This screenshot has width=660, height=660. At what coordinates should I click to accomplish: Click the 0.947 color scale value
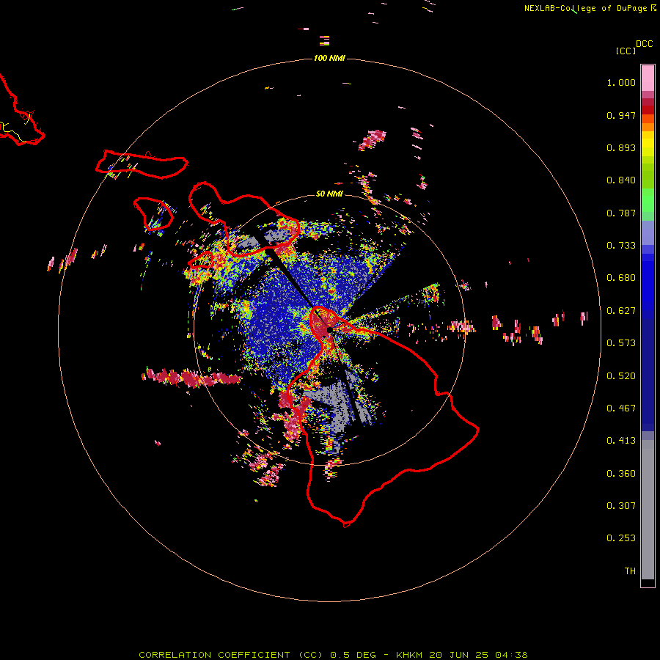coord(621,115)
